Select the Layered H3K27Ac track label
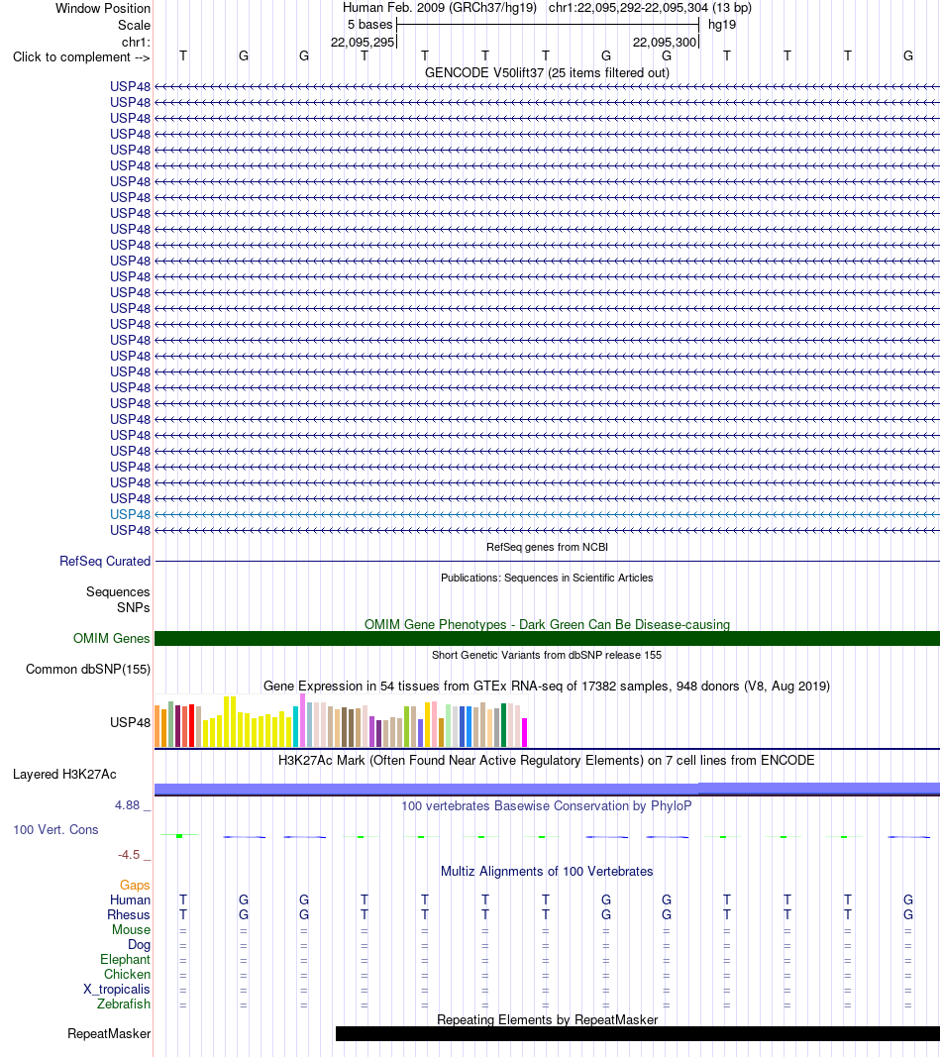941x1057 pixels. tap(64, 775)
